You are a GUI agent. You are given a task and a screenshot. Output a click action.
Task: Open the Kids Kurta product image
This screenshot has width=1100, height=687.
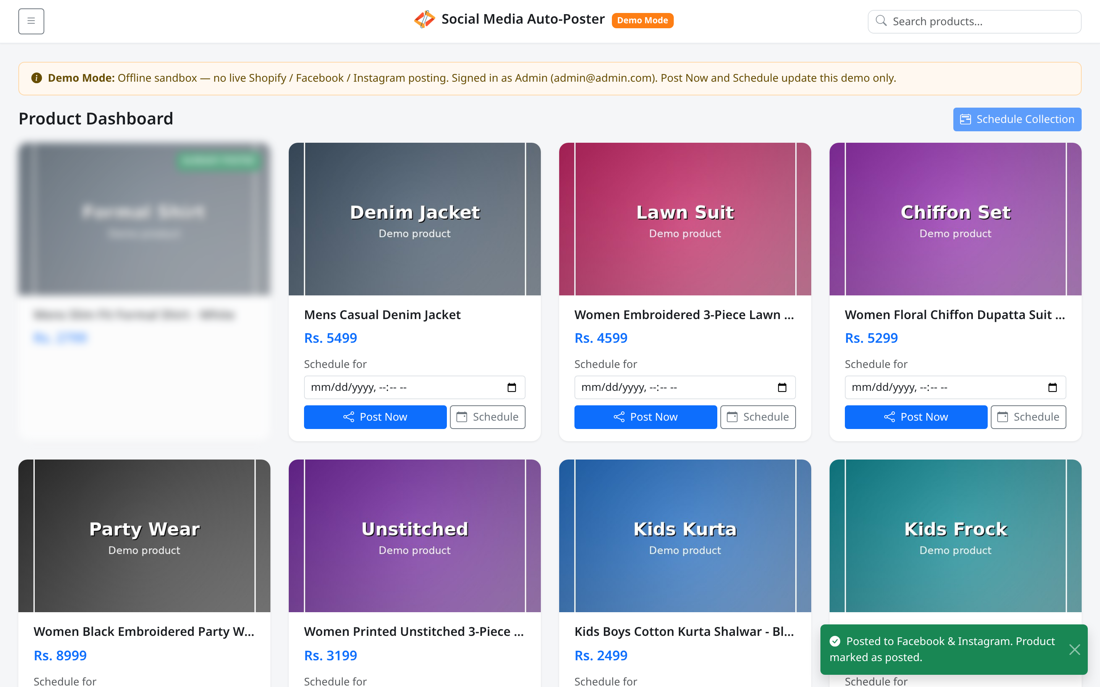[x=685, y=536]
